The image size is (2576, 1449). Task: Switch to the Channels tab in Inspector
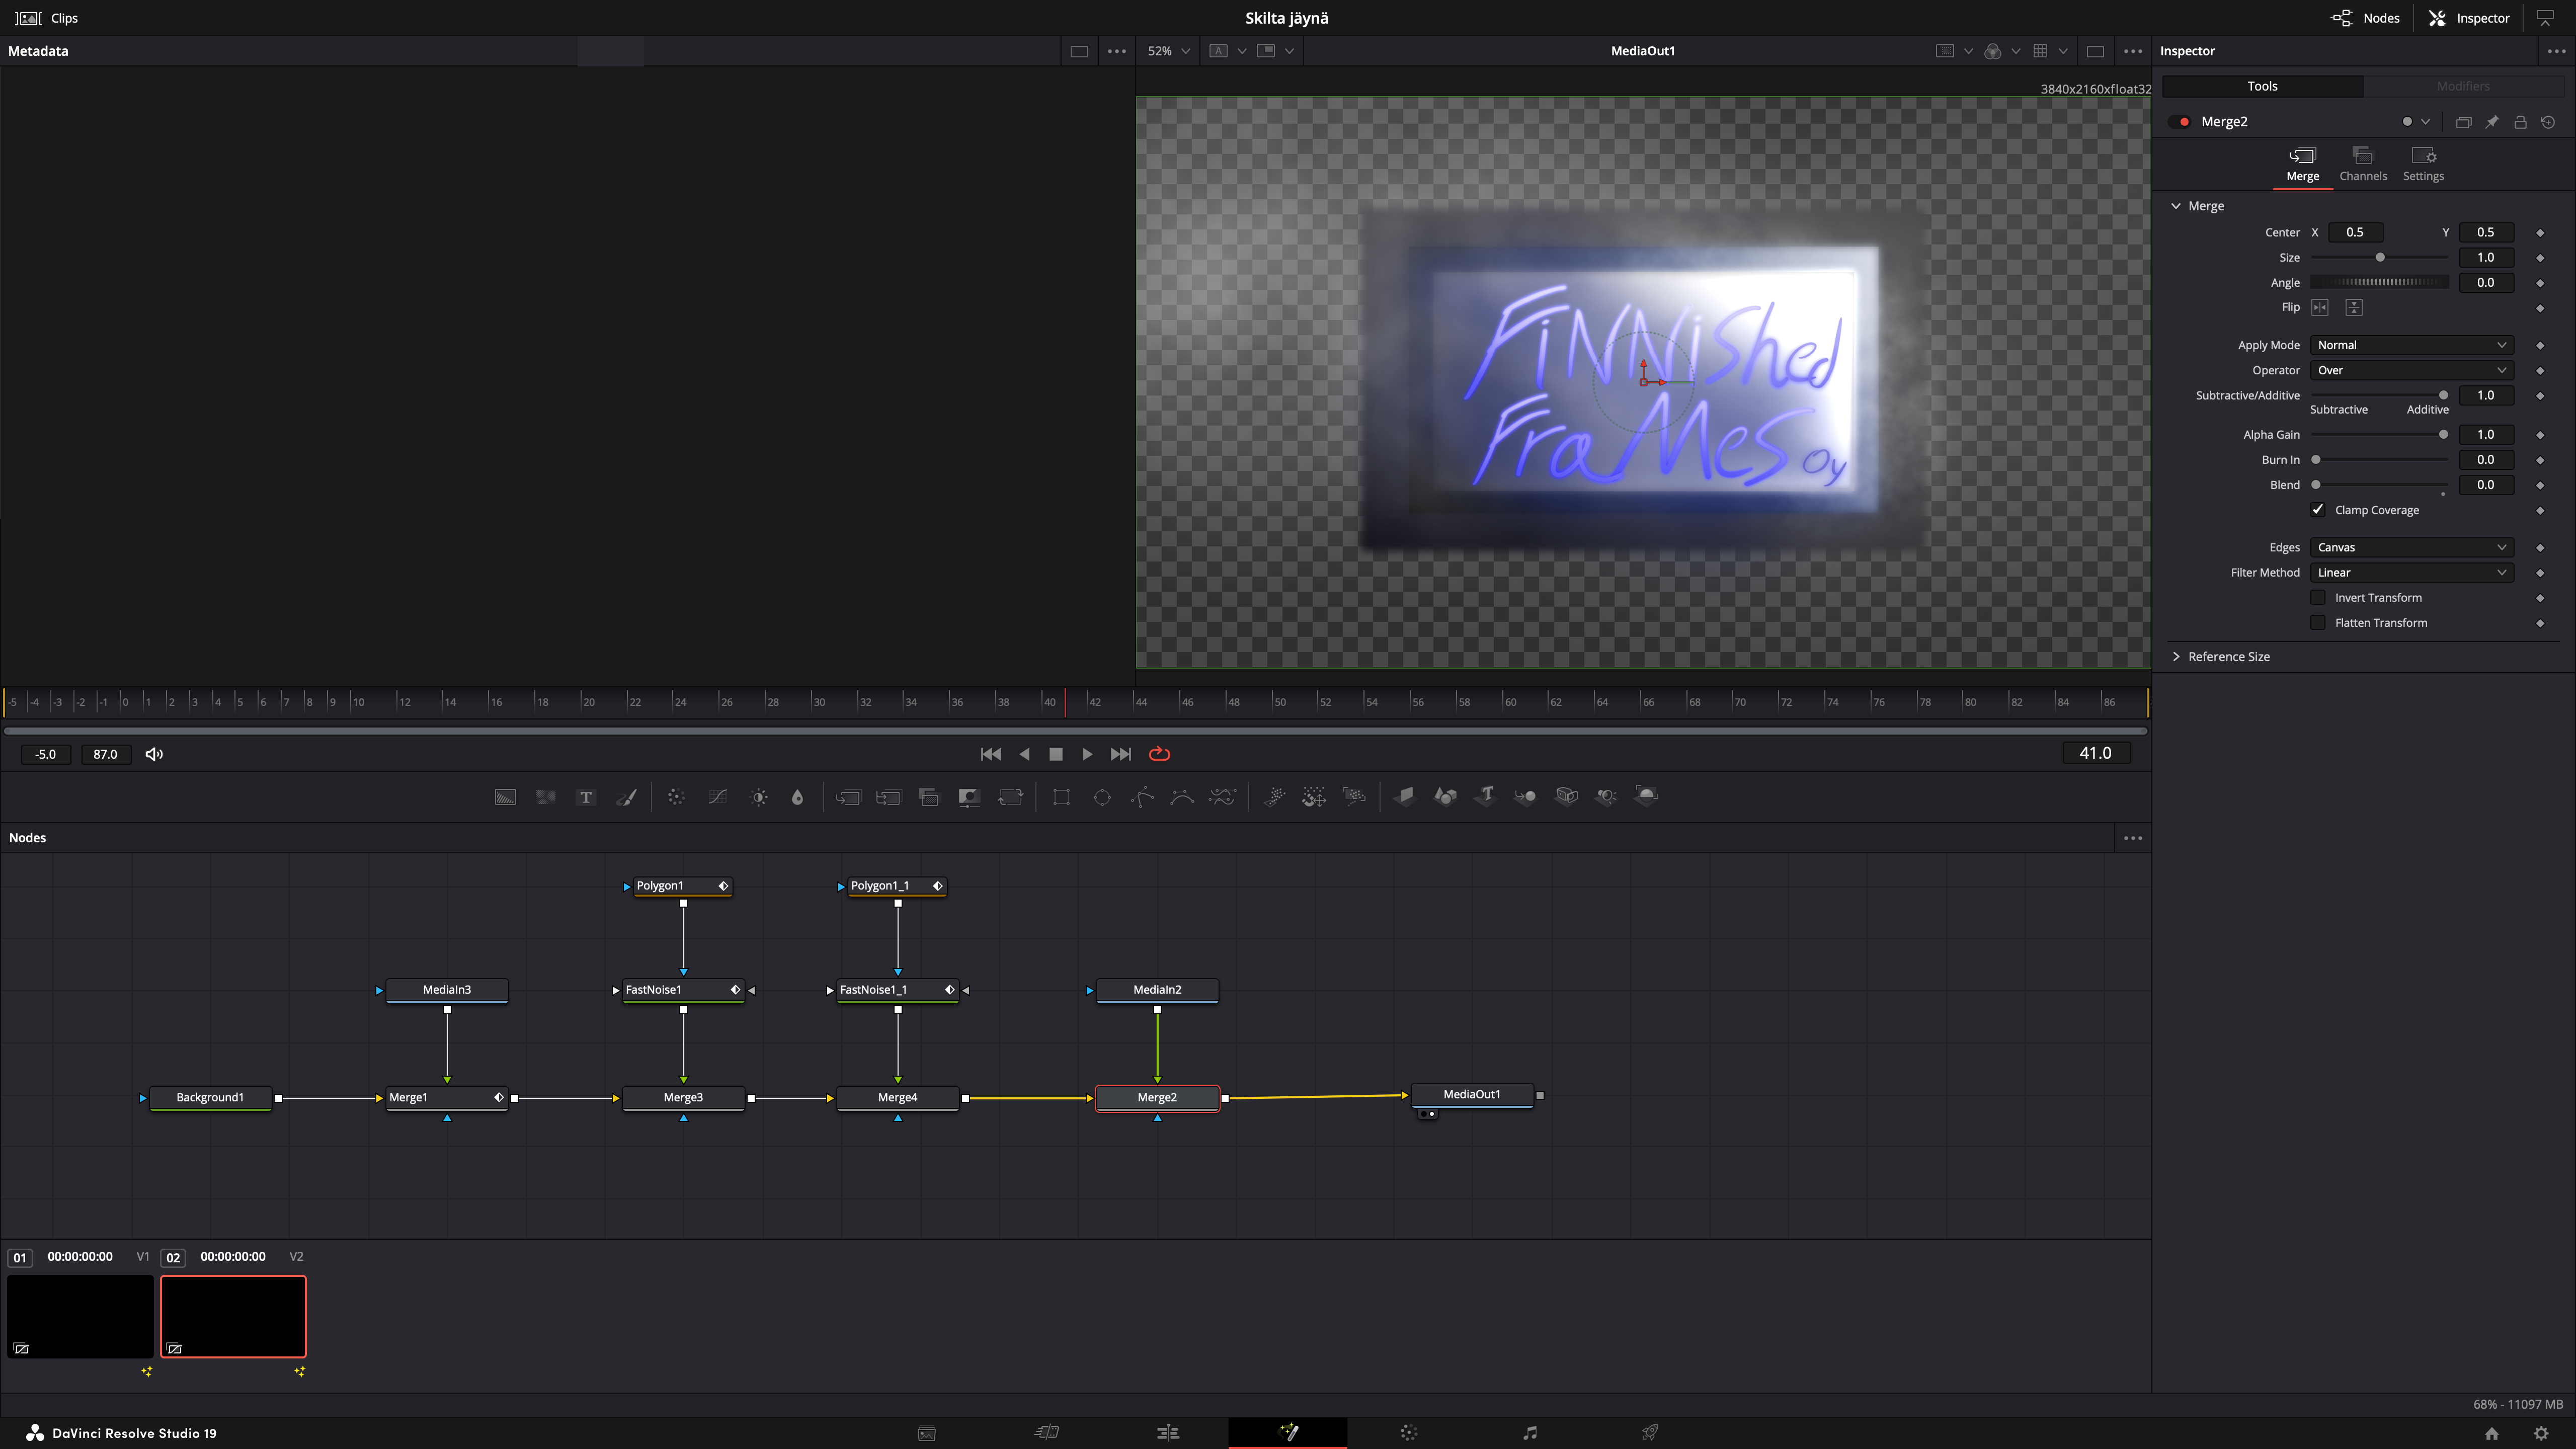coord(2363,164)
